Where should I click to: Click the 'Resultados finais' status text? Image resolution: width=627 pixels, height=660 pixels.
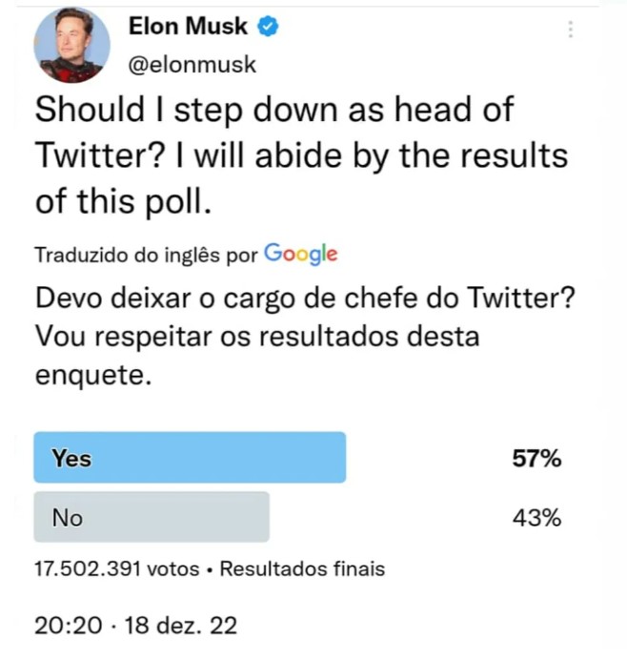tap(302, 569)
